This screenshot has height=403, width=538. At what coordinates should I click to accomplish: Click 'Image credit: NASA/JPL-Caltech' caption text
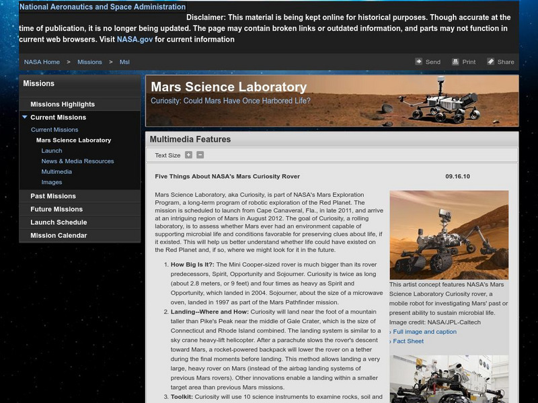434,322
